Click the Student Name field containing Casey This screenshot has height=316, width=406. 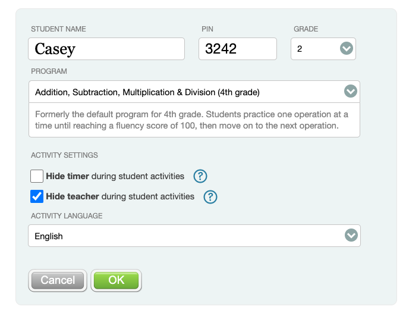(x=106, y=49)
